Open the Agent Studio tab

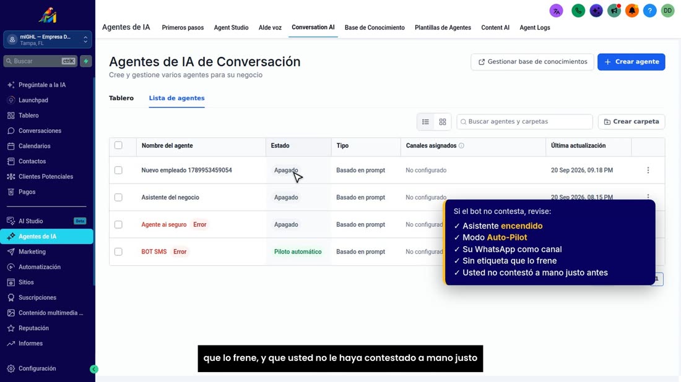pos(231,28)
